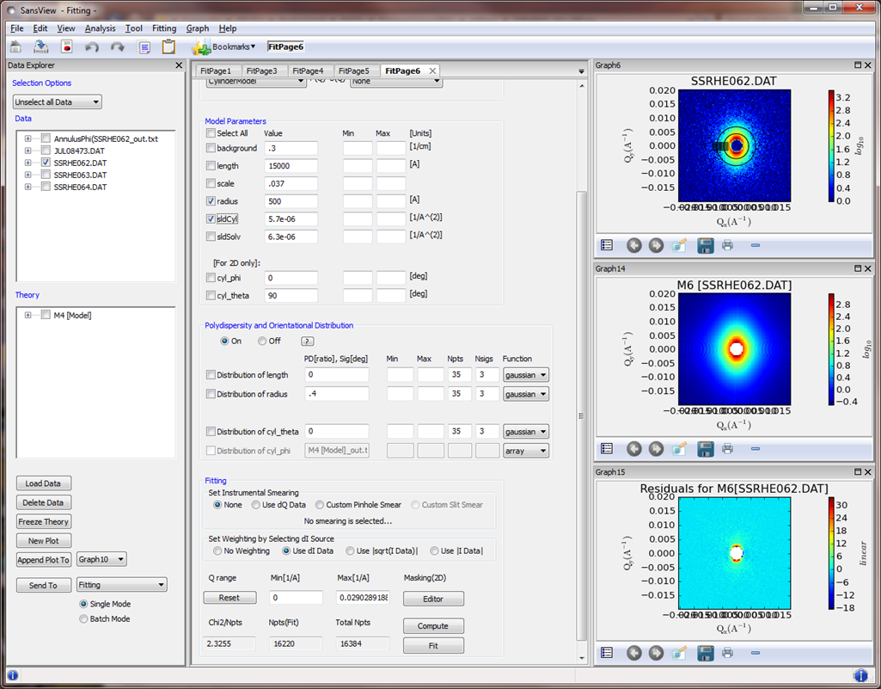The width and height of the screenshot is (881, 689).
Task: Click the report/edit icon in Graph6 toolbar
Action: point(679,245)
